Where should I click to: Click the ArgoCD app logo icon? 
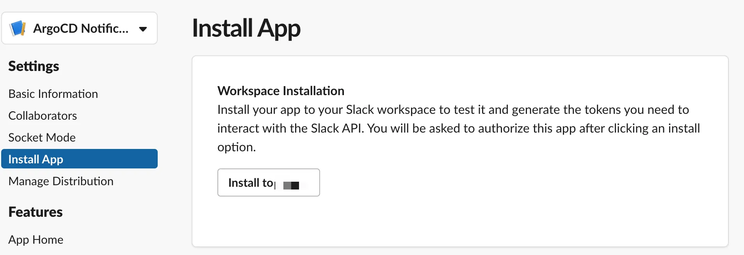tap(18, 28)
